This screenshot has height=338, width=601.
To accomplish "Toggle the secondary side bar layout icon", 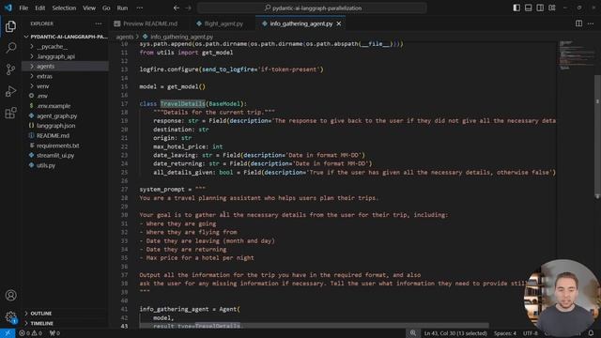I will pos(540,8).
